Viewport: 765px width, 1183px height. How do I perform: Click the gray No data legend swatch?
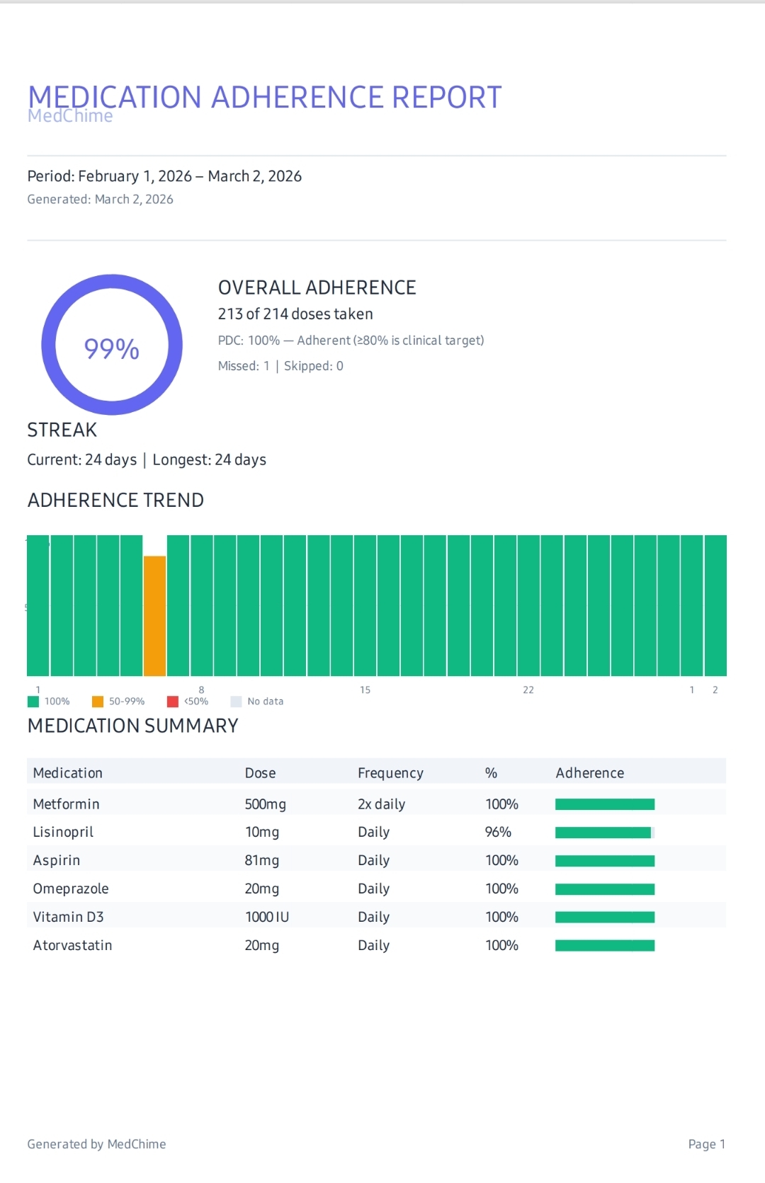(x=236, y=702)
